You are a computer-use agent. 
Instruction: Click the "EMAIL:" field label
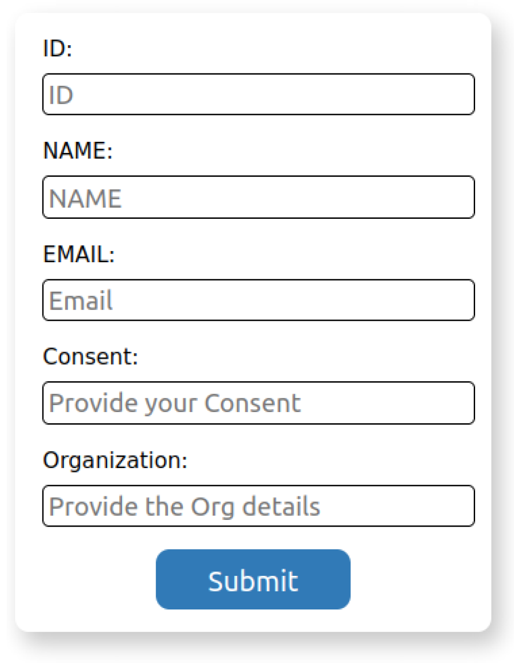click(x=79, y=254)
